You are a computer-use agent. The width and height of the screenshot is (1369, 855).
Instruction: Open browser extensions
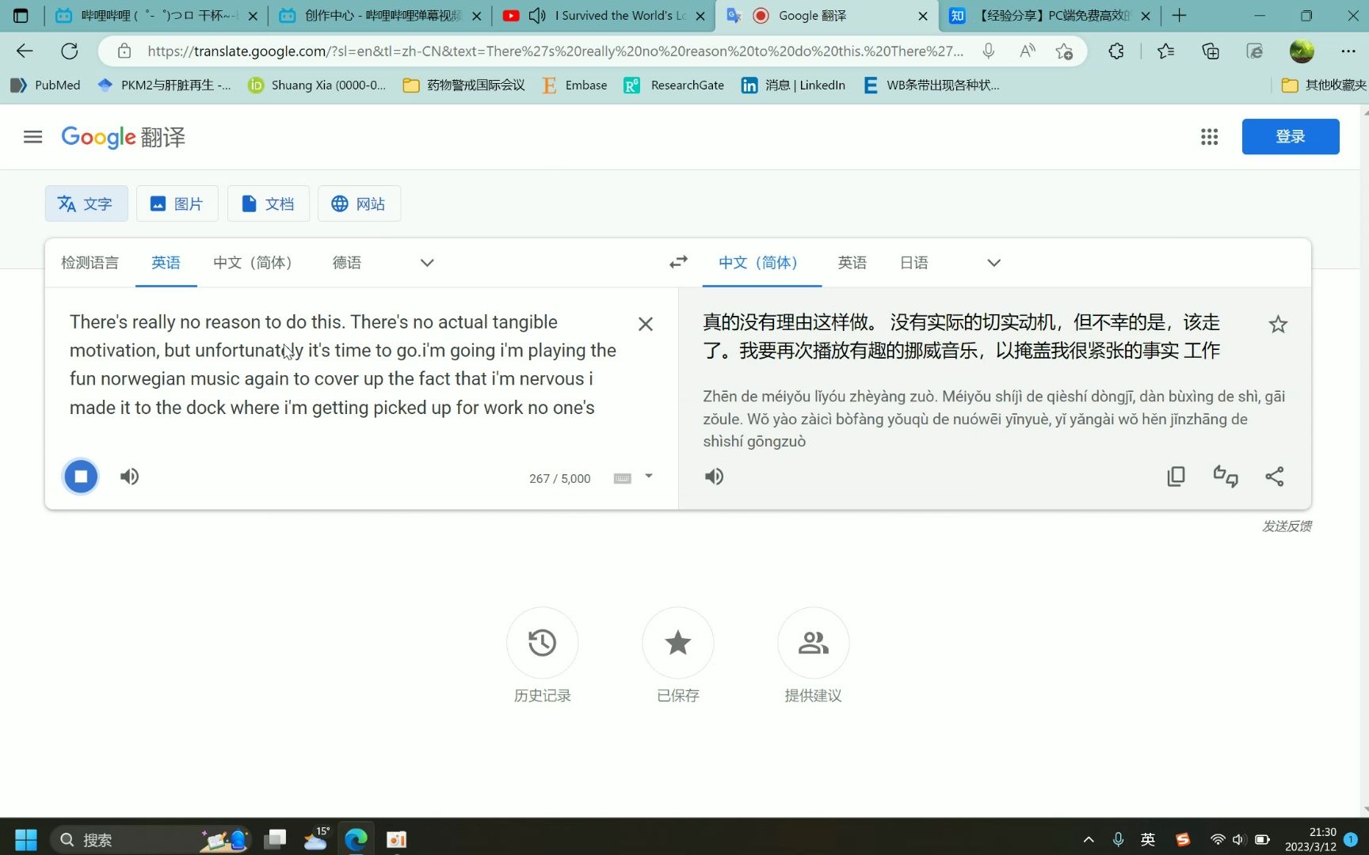point(1116,51)
